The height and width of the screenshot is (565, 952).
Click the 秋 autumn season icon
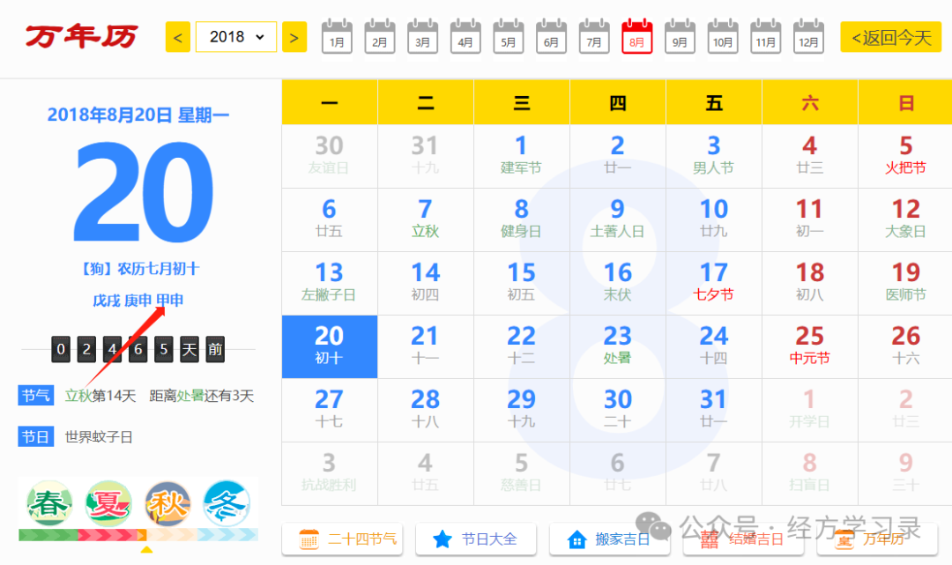(167, 504)
